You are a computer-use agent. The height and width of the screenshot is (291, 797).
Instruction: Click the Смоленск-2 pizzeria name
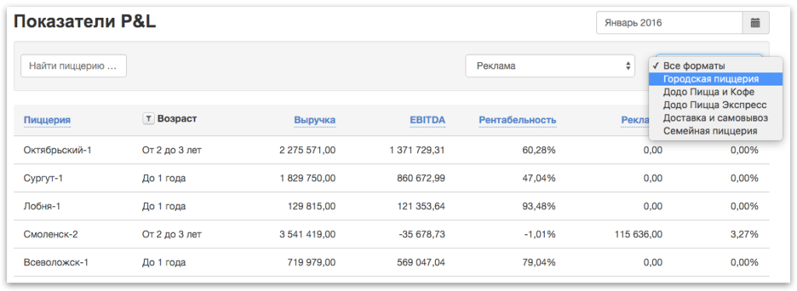pos(51,235)
